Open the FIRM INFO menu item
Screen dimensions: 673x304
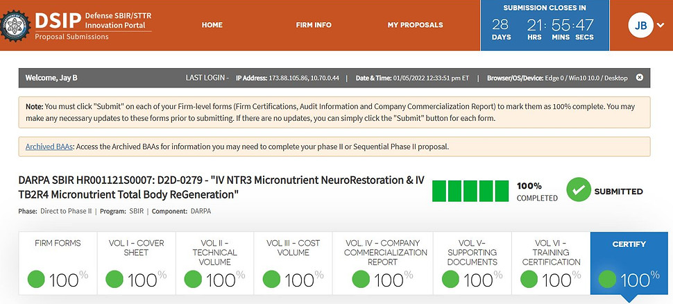(314, 25)
